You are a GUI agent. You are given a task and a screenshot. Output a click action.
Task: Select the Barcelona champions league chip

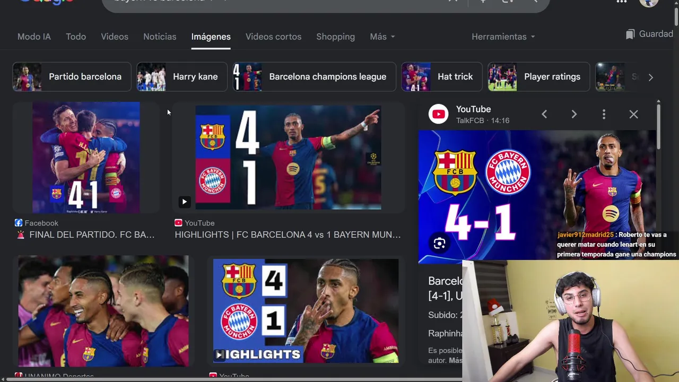(314, 77)
